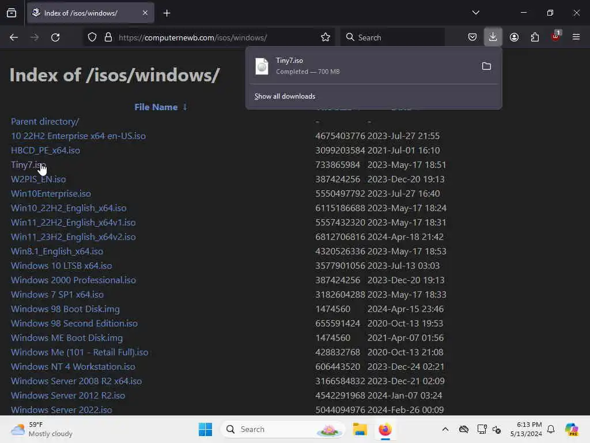Sort listing by File Name header
Image resolution: width=590 pixels, height=443 pixels.
tap(156, 107)
